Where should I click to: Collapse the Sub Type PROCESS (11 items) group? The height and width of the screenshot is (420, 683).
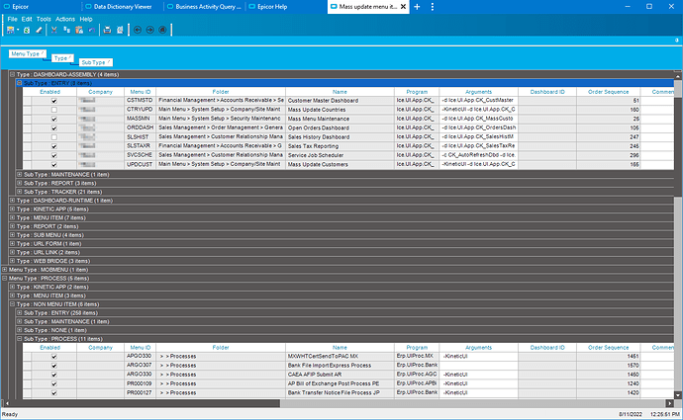tap(19, 339)
